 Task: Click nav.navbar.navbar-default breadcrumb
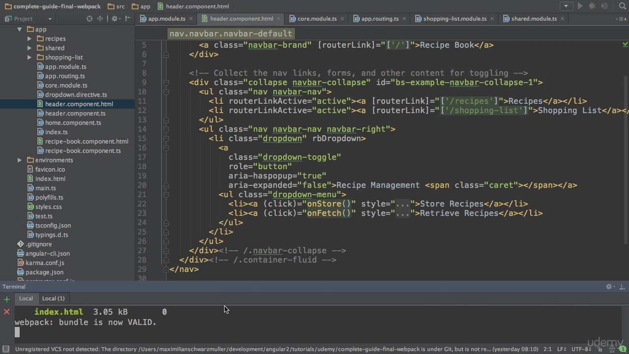point(231,33)
